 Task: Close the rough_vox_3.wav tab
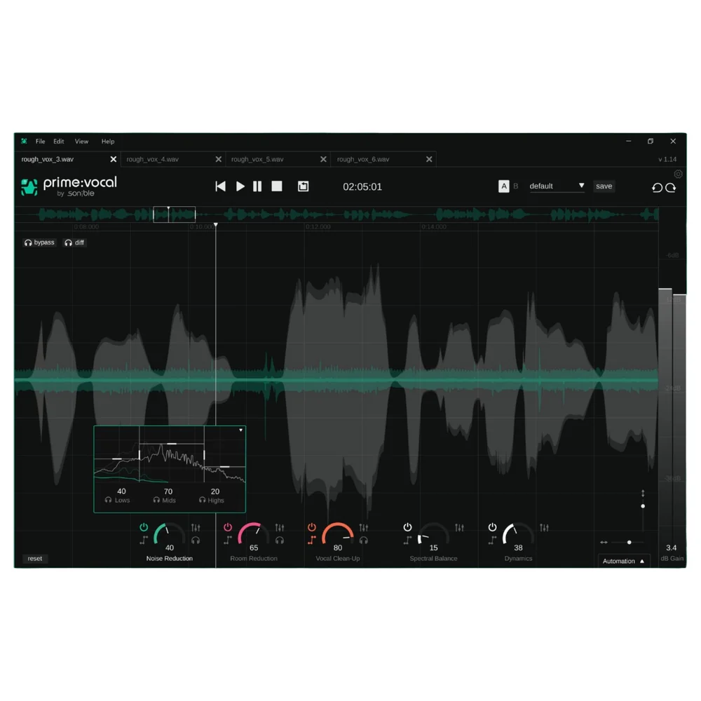click(113, 159)
